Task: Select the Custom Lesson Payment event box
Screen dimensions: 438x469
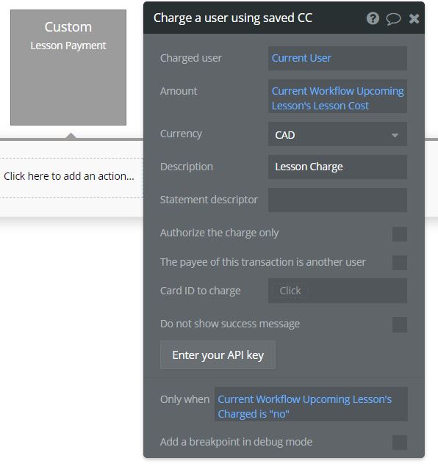Action: point(68,68)
